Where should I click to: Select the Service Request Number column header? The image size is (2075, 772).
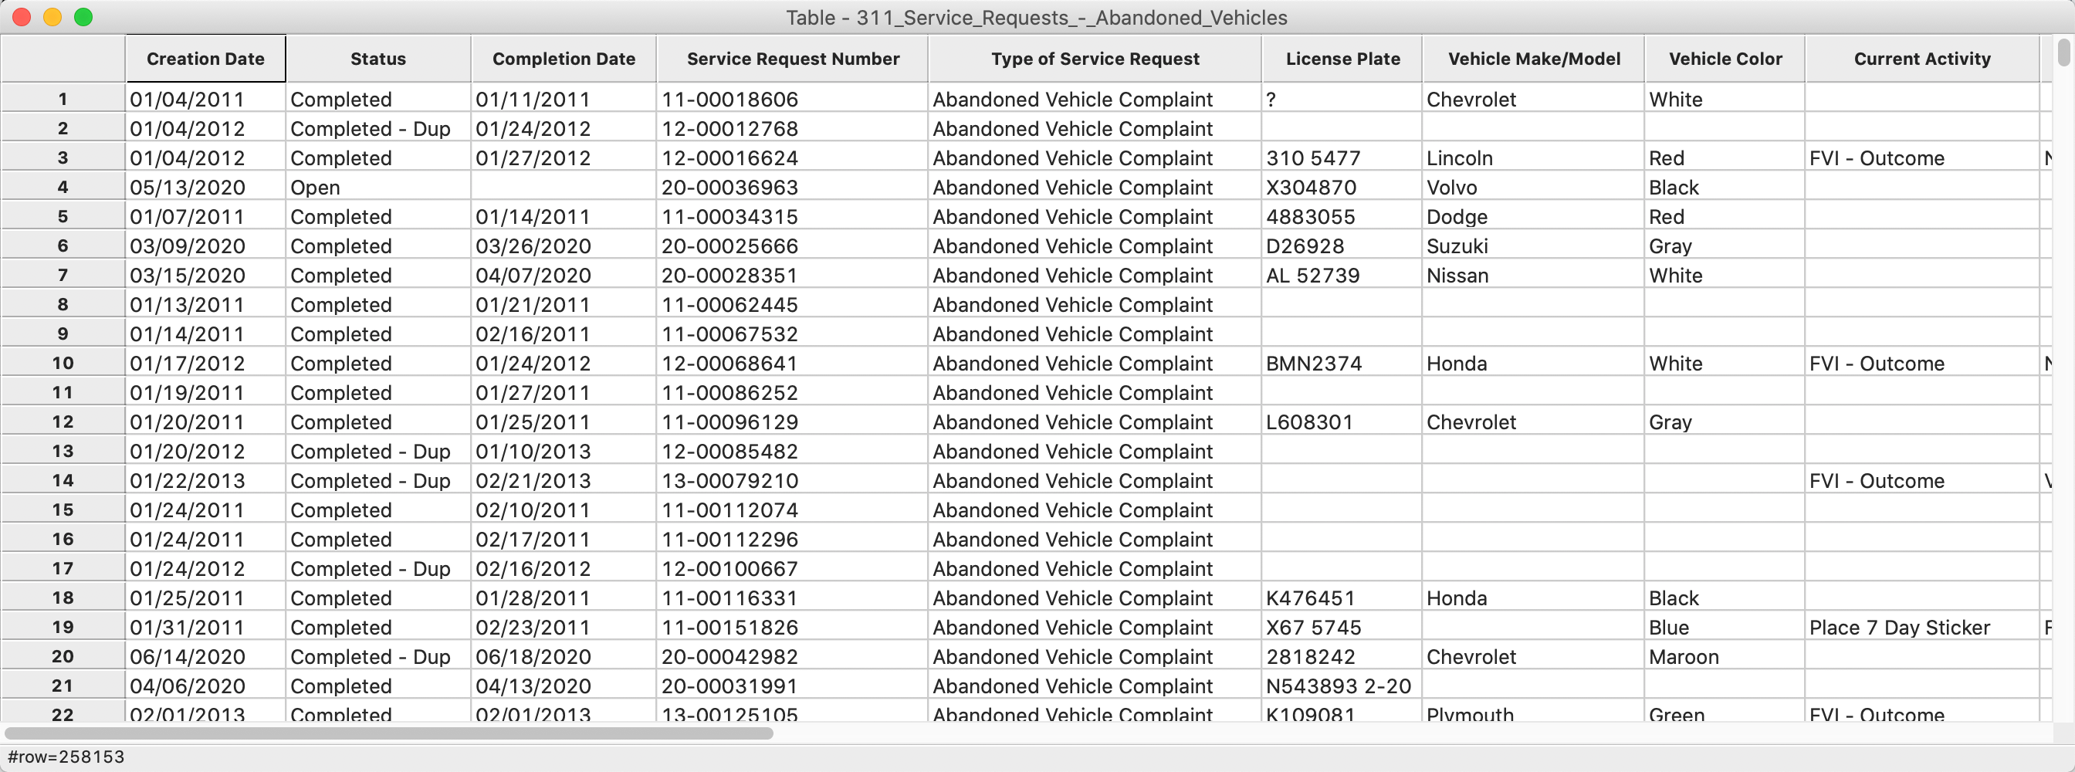click(x=793, y=59)
